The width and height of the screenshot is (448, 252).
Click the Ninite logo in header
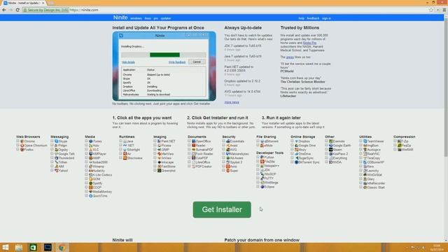120,17
